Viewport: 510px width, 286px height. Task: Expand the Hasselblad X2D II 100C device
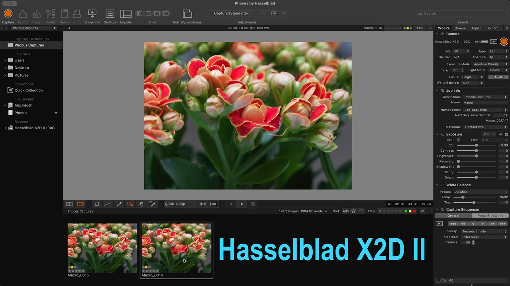5,128
